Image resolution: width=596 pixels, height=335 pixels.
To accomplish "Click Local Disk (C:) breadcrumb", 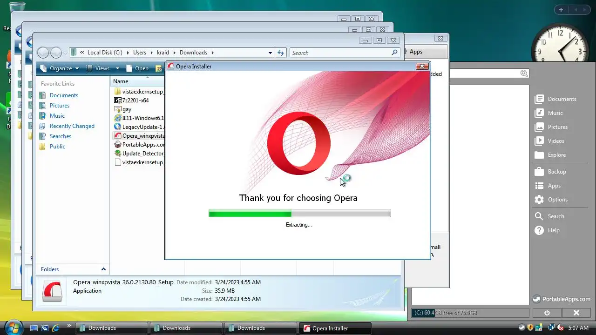I will point(105,53).
